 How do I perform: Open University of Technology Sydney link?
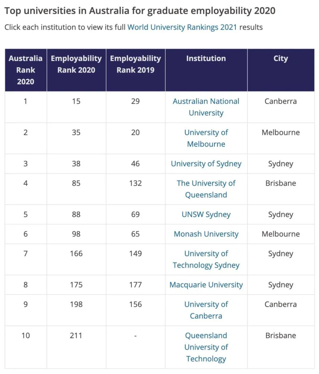[x=206, y=259]
